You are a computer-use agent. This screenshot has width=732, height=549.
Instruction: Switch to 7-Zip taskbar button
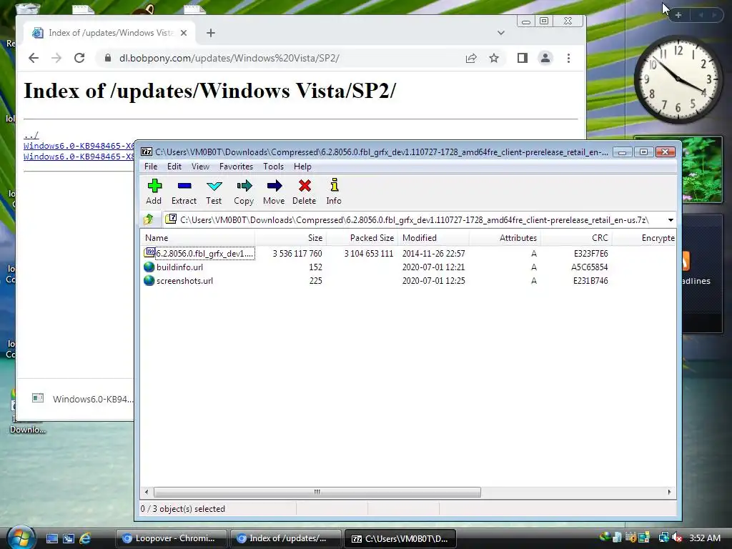point(400,538)
